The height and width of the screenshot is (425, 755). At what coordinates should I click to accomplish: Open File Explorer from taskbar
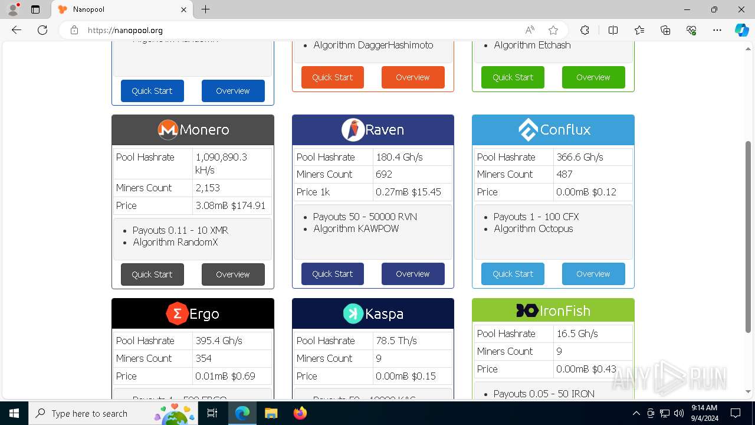[271, 413]
